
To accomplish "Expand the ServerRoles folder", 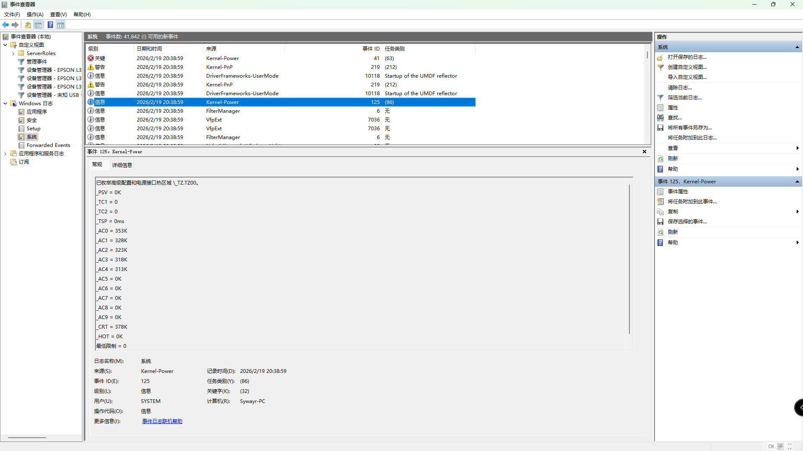I will (13, 53).
